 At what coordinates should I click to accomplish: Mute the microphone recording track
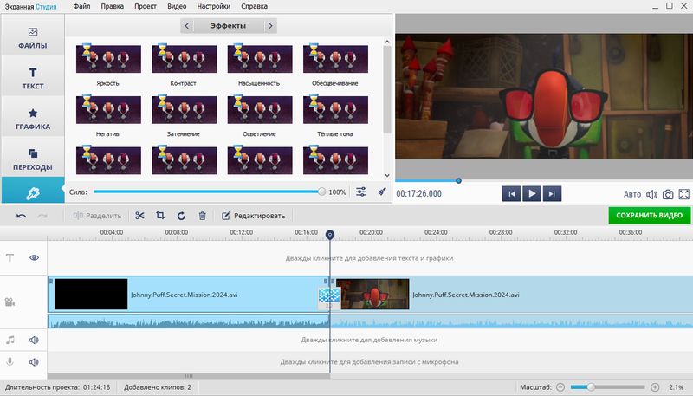[x=35, y=362]
